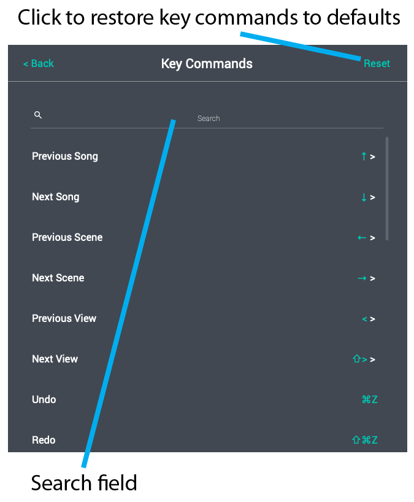Image resolution: width=414 pixels, height=502 pixels.
Task: Click the right arrow shortcut for Next Scene
Action: click(x=362, y=278)
